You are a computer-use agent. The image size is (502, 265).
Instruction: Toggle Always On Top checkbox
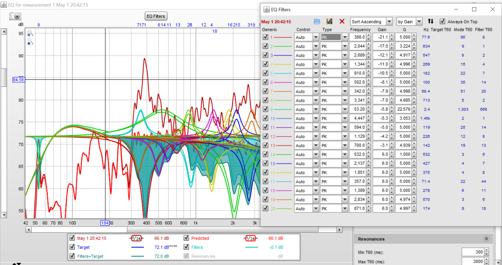coord(442,21)
